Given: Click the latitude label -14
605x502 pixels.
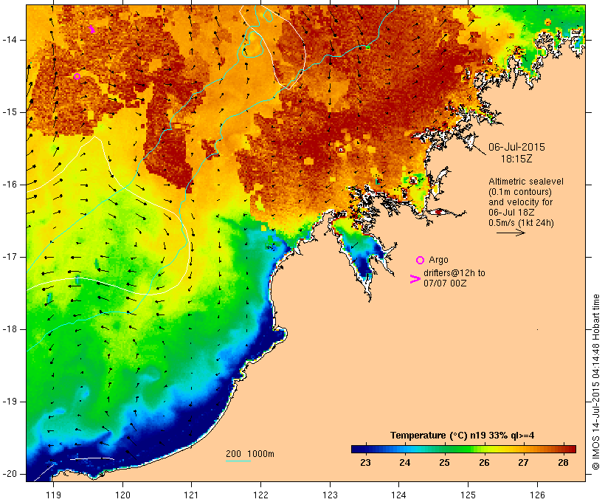Looking at the screenshot, I should [10, 40].
